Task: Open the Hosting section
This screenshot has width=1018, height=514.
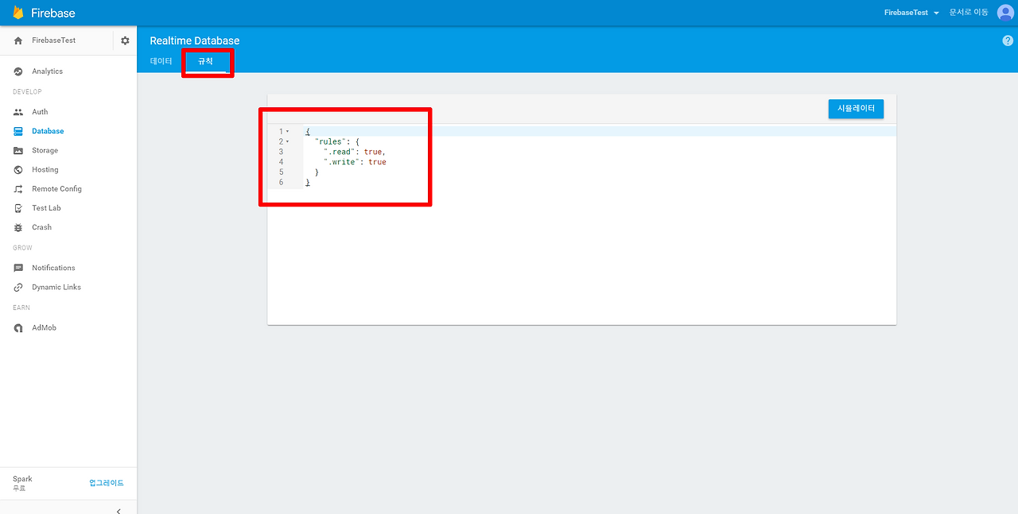Action: click(44, 169)
